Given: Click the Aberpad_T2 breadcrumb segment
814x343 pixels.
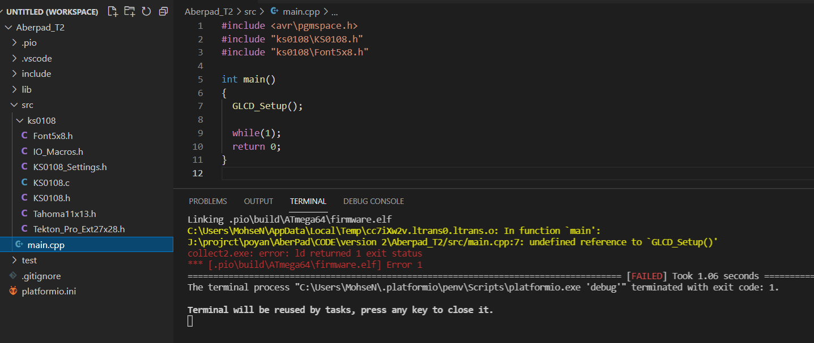Looking at the screenshot, I should (208, 11).
